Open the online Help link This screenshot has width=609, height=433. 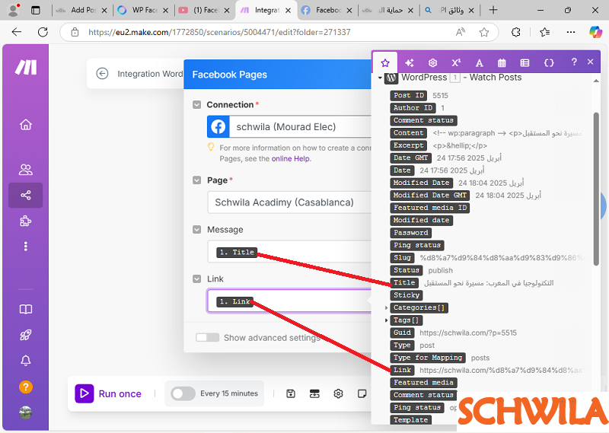(x=291, y=158)
